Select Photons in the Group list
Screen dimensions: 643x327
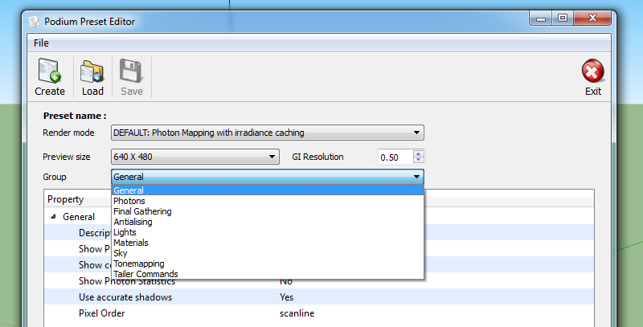click(x=268, y=201)
